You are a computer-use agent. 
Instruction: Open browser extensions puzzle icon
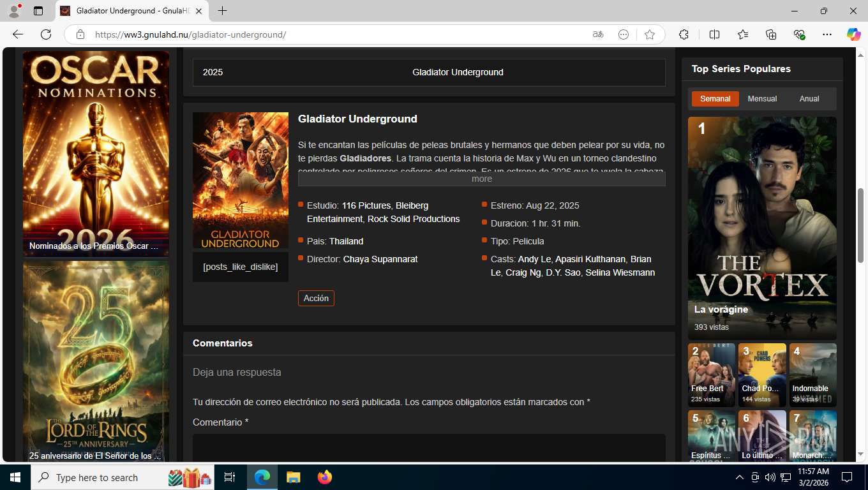(684, 34)
